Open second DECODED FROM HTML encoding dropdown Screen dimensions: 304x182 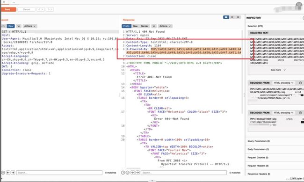[x=283, y=113]
